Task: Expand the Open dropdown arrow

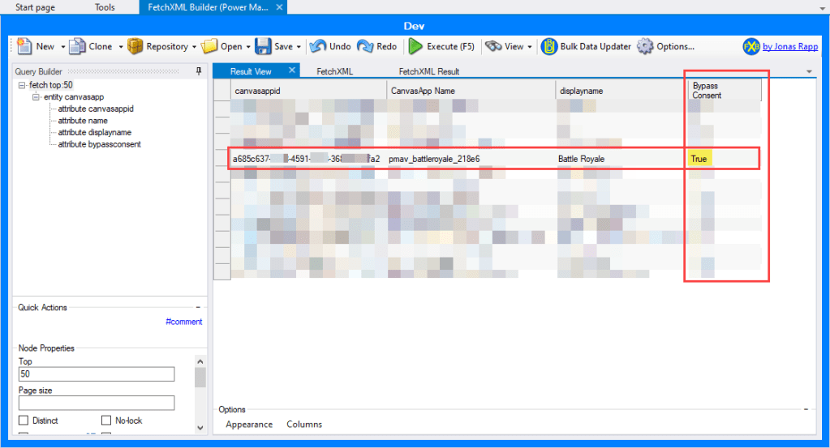Action: pos(247,47)
